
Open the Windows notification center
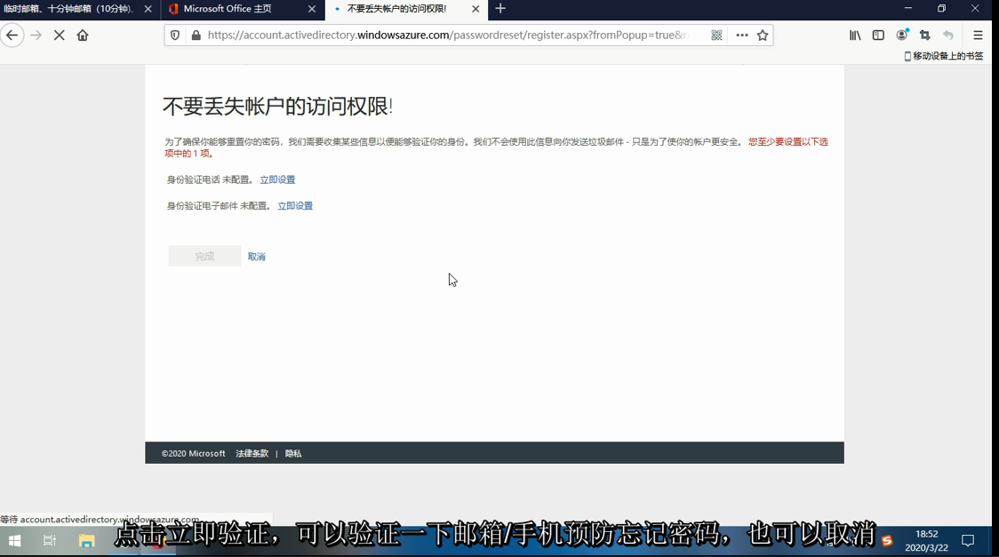pyautogui.click(x=968, y=541)
